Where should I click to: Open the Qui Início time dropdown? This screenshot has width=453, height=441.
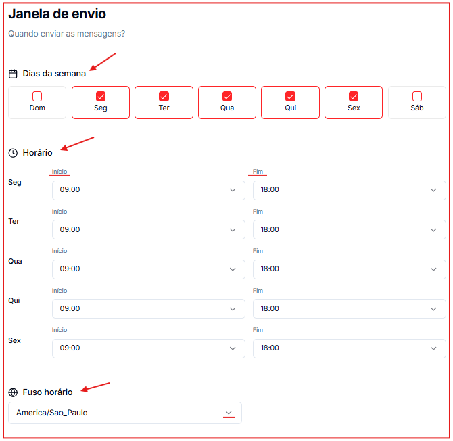click(x=149, y=309)
